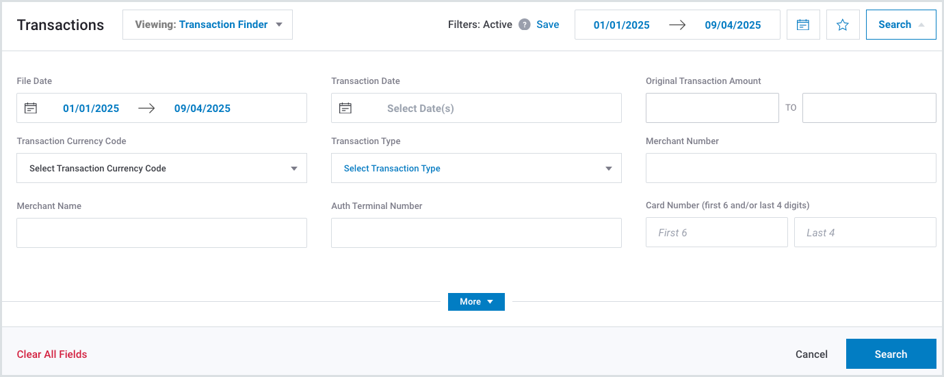Collapse the Search panel in the header
Viewport: 944px width, 377px height.
click(900, 25)
